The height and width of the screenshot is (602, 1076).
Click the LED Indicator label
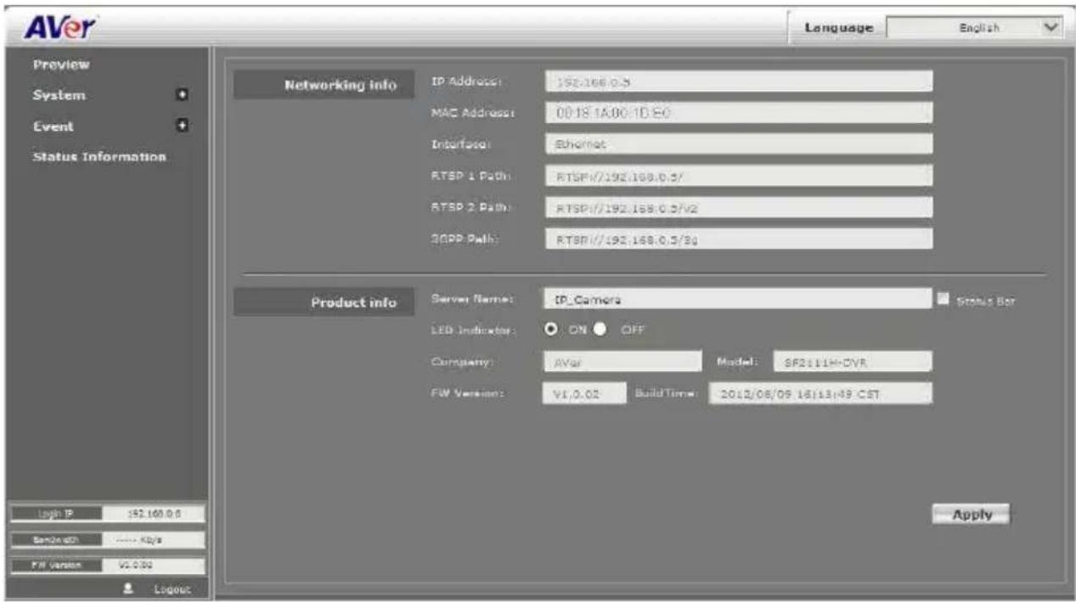[473, 330]
